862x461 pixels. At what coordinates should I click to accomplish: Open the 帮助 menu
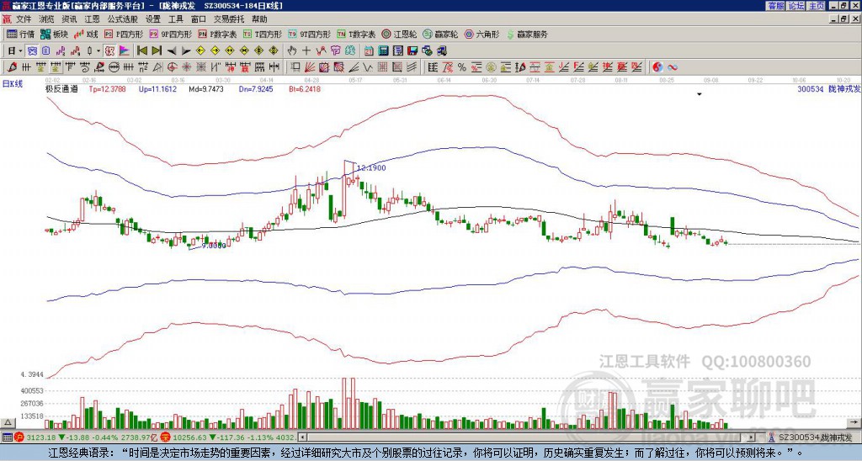tap(259, 19)
